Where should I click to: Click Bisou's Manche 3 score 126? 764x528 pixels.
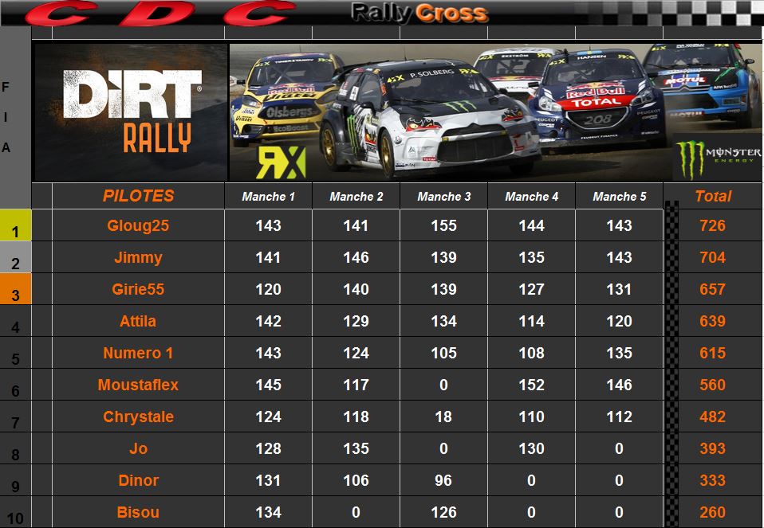point(444,512)
